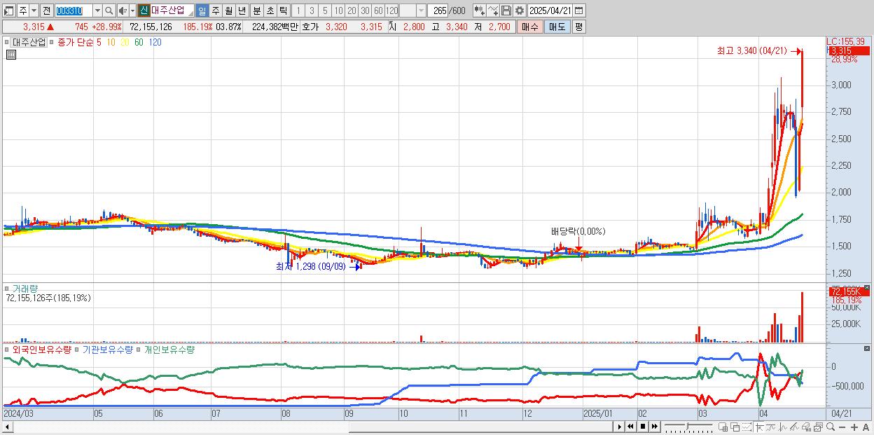The height and width of the screenshot is (435, 874).
Task: Open the panel layout icon at far left
Action: click(10, 11)
